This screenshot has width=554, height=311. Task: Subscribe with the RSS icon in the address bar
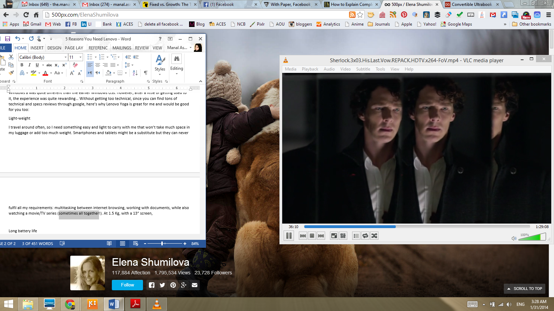pyautogui.click(x=352, y=15)
